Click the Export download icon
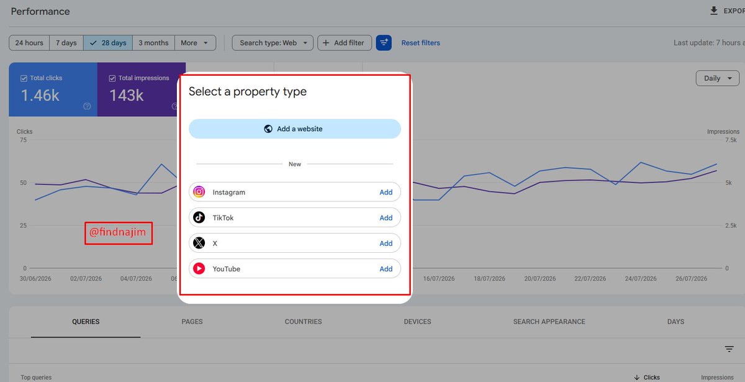This screenshot has height=382, width=745. tap(714, 11)
